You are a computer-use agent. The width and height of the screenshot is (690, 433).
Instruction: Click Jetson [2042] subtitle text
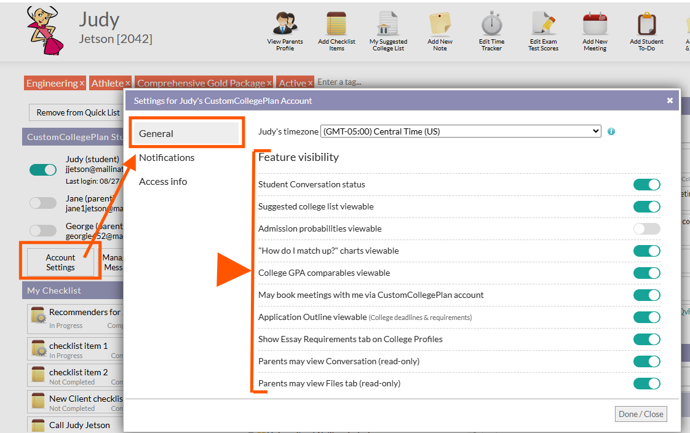click(115, 39)
